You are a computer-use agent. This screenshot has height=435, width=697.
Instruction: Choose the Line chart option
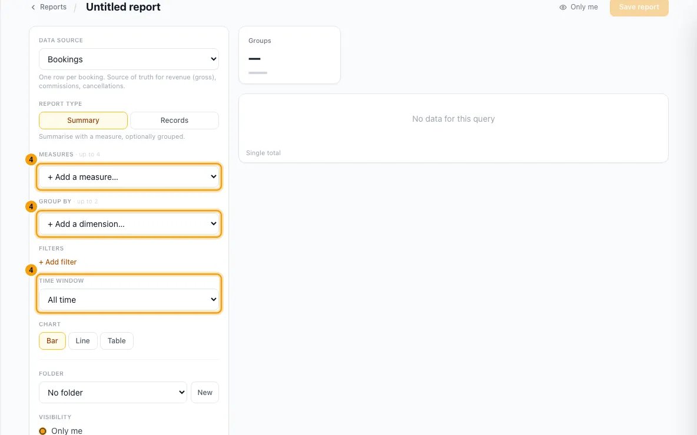point(82,341)
